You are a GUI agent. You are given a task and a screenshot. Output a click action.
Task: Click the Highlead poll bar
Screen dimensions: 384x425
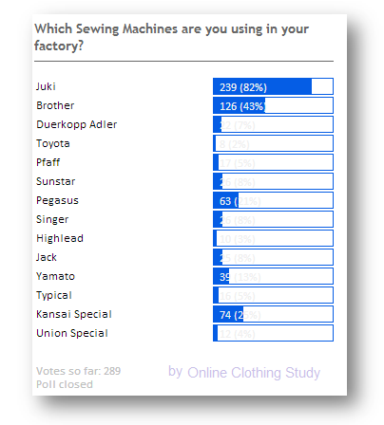coord(273,238)
